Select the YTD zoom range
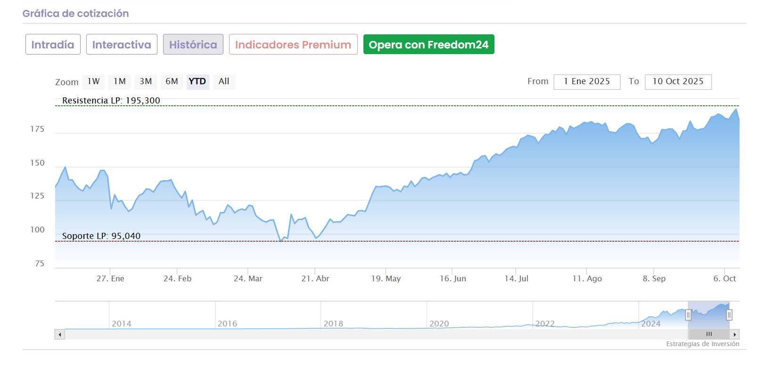 pyautogui.click(x=197, y=81)
